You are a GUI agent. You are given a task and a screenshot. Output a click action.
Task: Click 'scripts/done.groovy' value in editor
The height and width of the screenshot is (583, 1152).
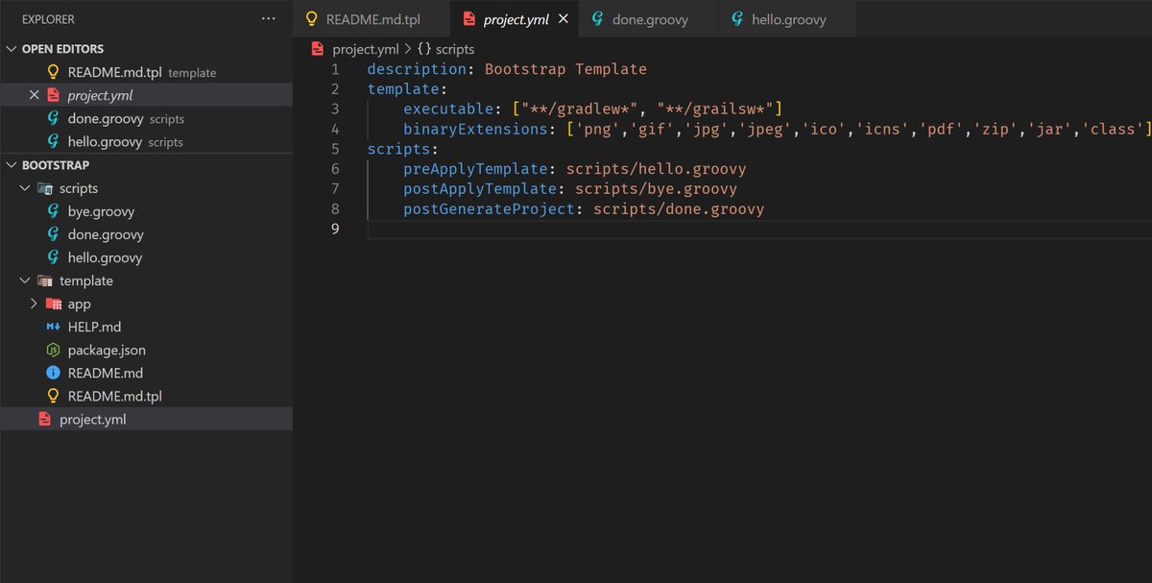679,208
